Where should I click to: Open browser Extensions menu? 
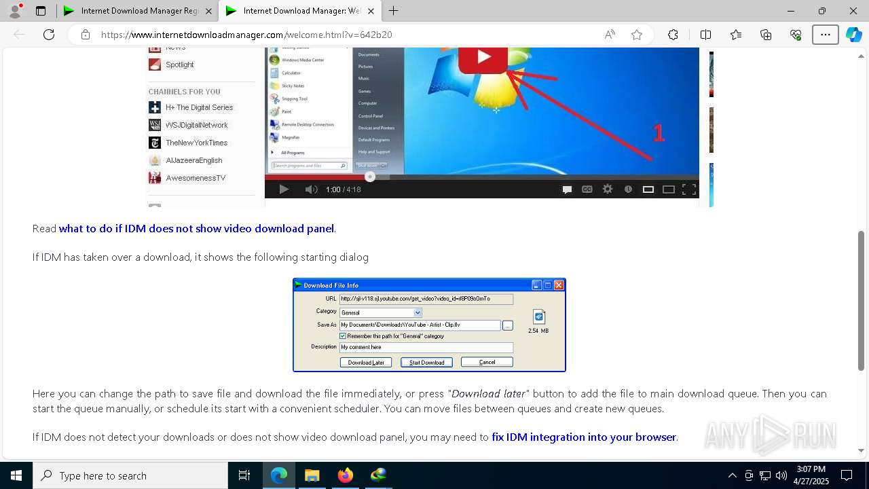coord(673,35)
